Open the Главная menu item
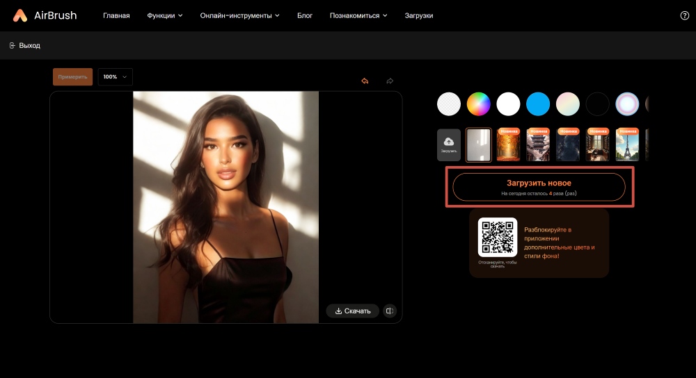This screenshot has width=696, height=378. click(116, 15)
